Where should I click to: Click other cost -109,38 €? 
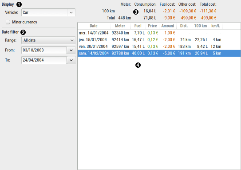coord(188,11)
